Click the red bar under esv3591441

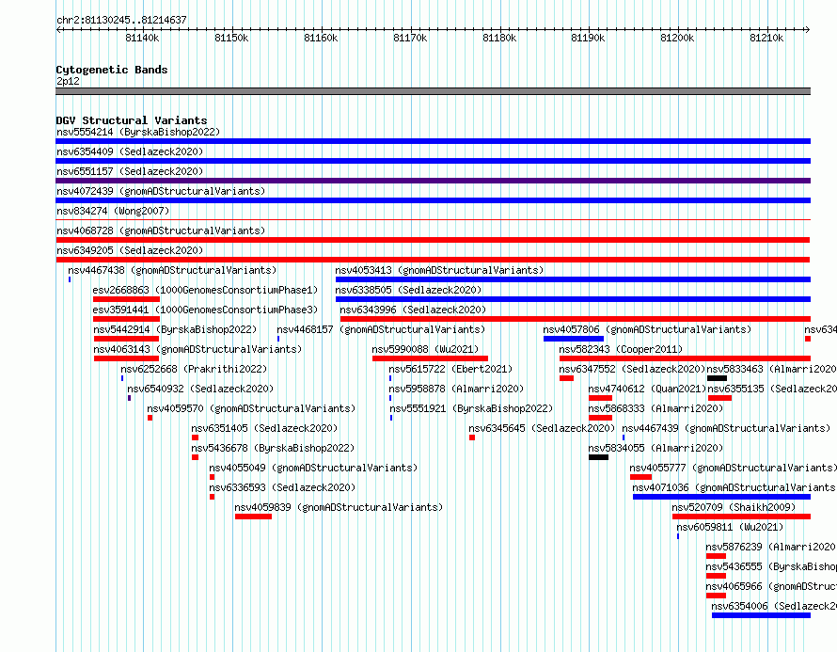[x=127, y=319]
